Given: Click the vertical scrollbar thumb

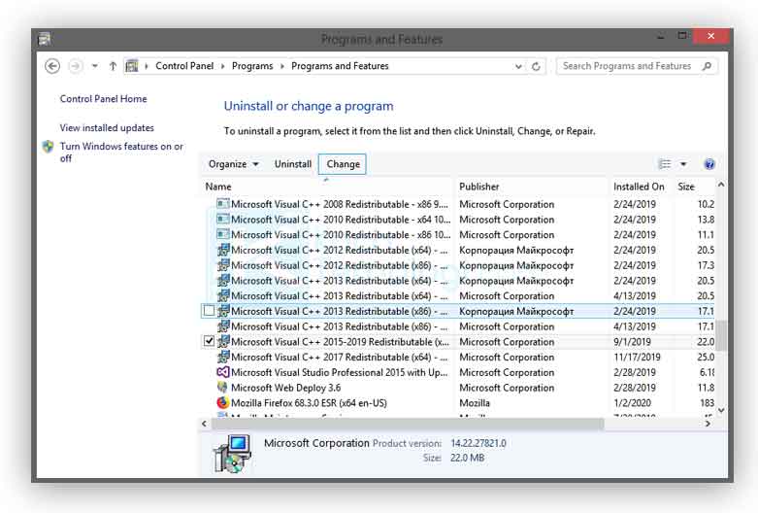Looking at the screenshot, I should coord(721,335).
